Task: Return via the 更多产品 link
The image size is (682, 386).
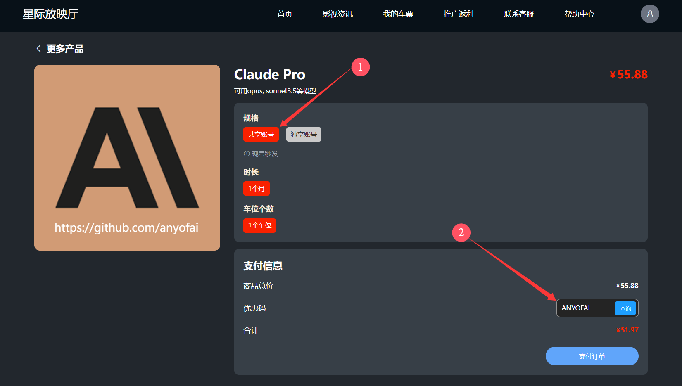Action: [65, 49]
